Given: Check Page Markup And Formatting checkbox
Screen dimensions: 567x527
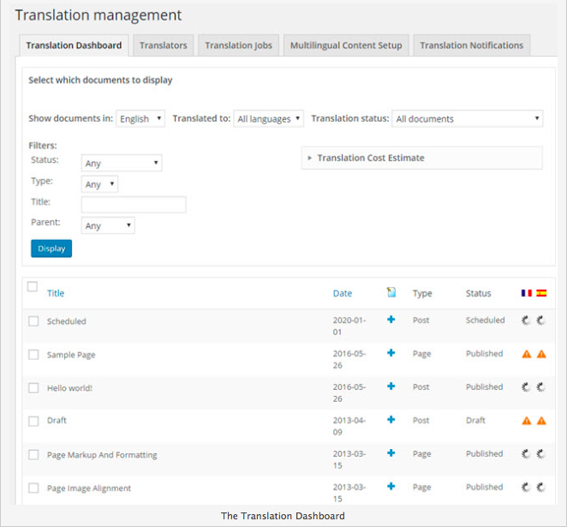Looking at the screenshot, I should click(x=33, y=455).
